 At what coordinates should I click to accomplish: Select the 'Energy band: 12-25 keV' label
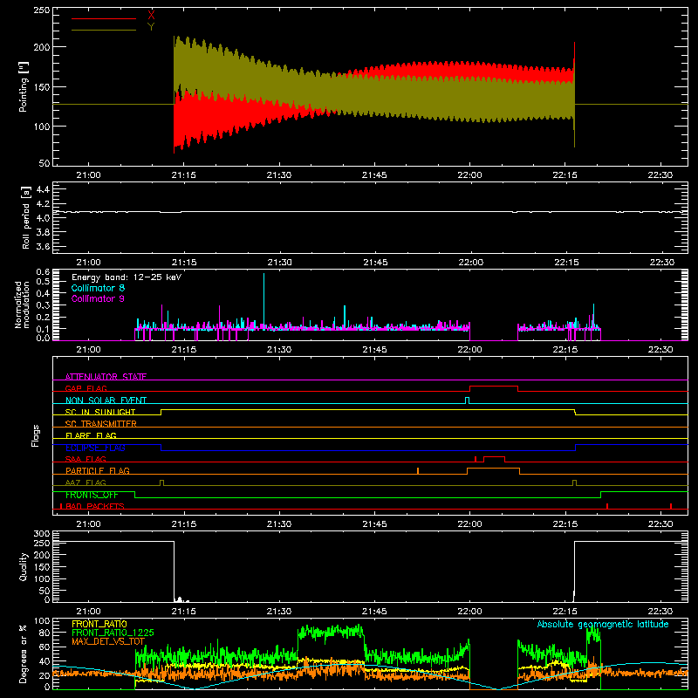point(127,277)
